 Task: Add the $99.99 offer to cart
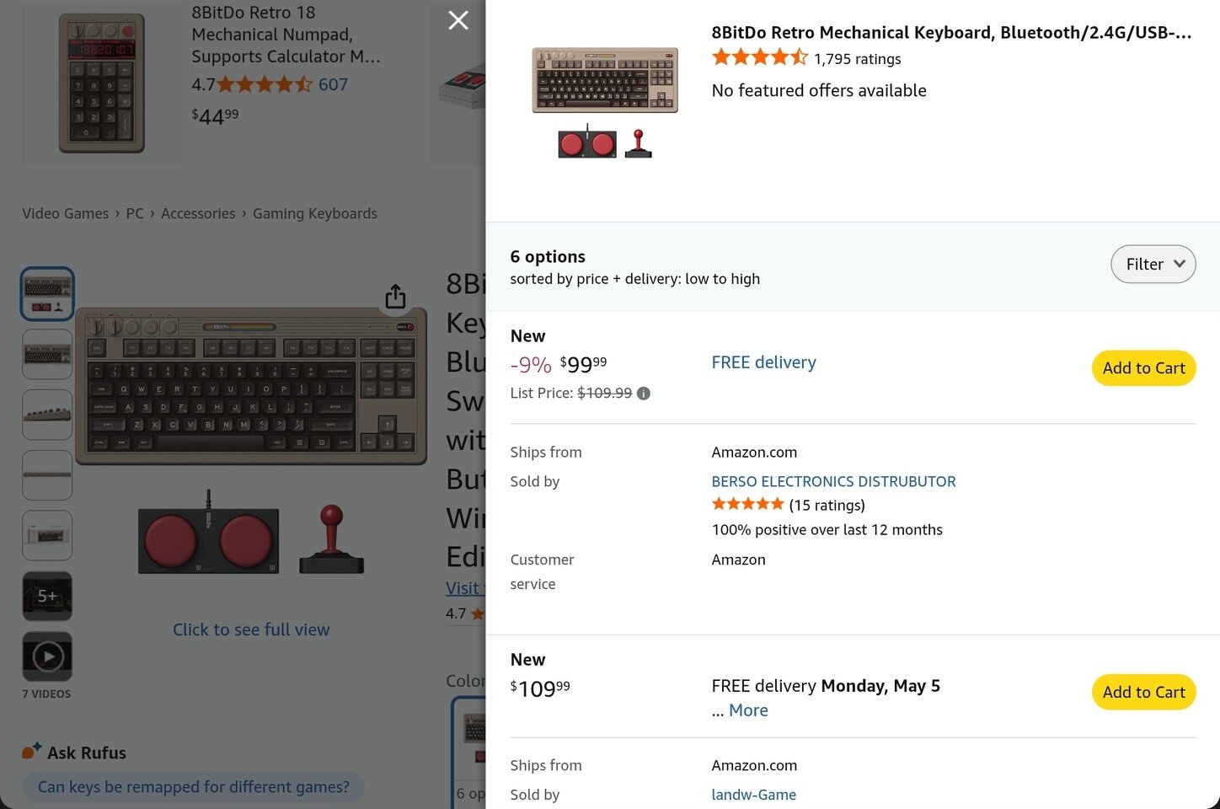click(1143, 368)
